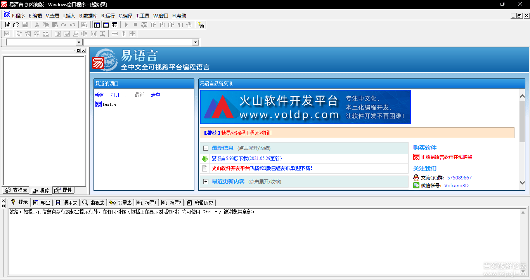Click the test.e file icon
Image resolution: width=530 pixels, height=280 pixels.
99,104
